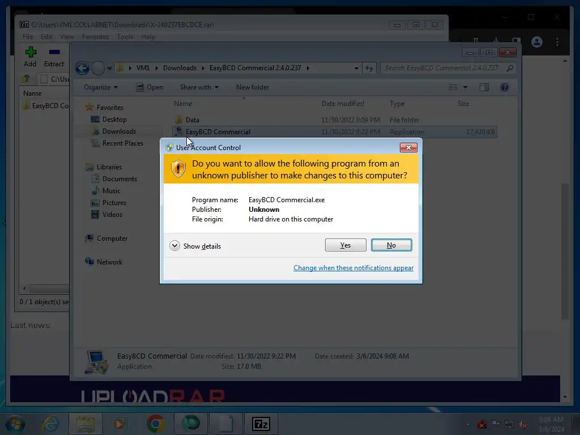Screen dimensions: 580x435
Task: Click the browser vertical scrollbar
Action: 565,250
